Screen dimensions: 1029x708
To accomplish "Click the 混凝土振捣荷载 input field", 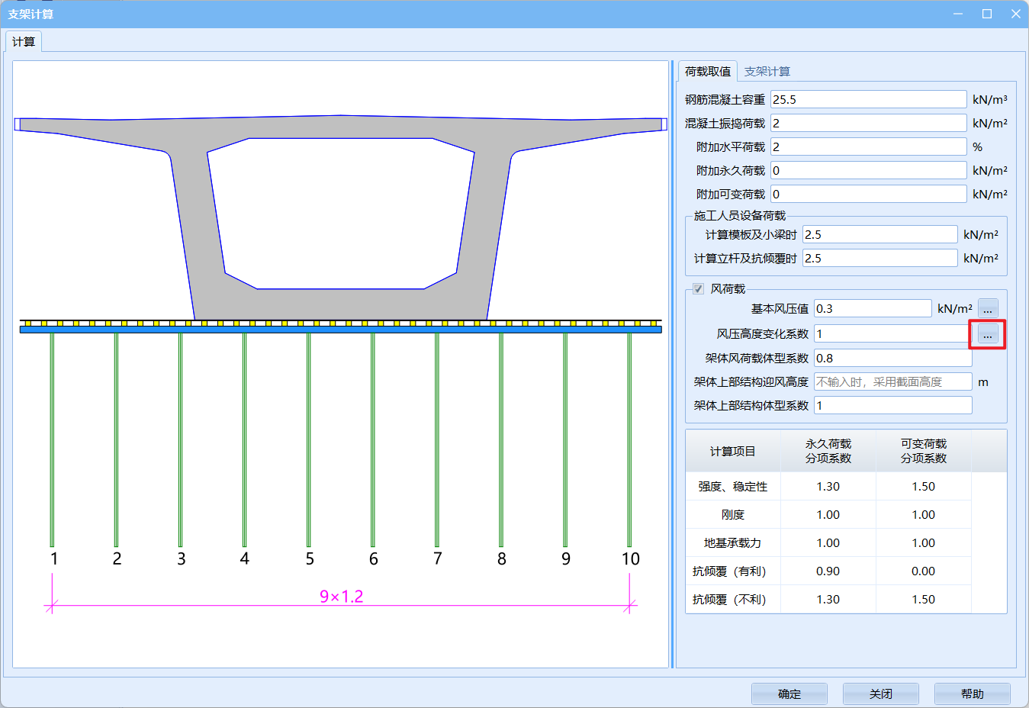I will click(x=868, y=124).
